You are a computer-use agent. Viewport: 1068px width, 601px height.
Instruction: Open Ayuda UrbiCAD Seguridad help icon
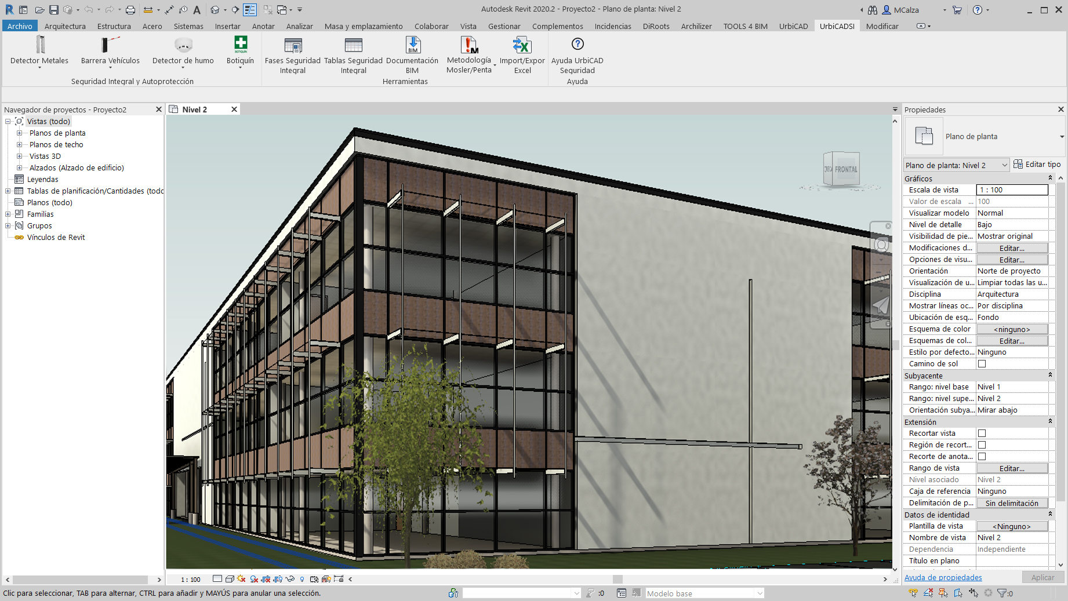(577, 45)
